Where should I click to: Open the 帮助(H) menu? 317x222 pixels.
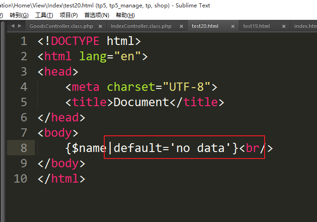click(125, 15)
